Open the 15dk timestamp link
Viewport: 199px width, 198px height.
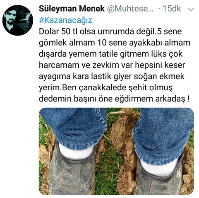click(x=172, y=9)
